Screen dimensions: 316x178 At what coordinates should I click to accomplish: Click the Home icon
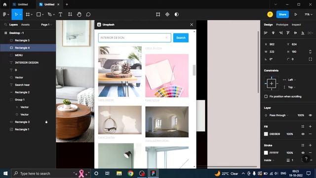(5, 4)
